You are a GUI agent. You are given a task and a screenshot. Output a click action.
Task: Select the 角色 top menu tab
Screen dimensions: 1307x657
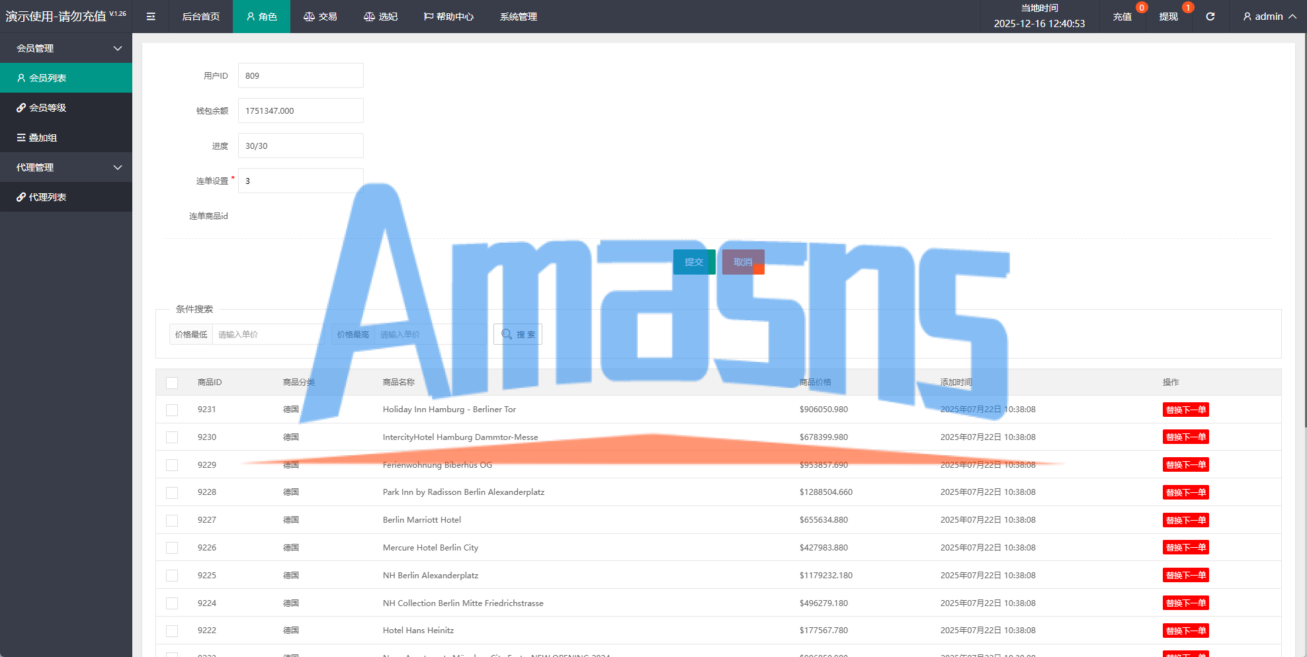pos(261,17)
